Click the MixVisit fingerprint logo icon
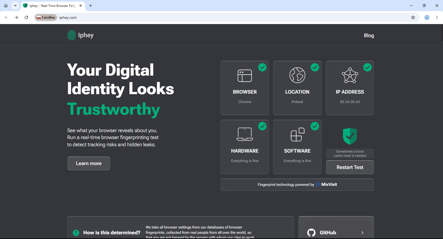 click(x=318, y=185)
